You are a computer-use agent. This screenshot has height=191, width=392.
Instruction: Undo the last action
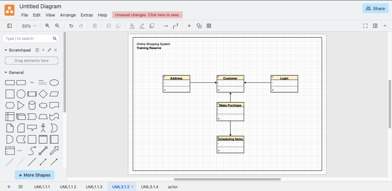click(x=71, y=26)
